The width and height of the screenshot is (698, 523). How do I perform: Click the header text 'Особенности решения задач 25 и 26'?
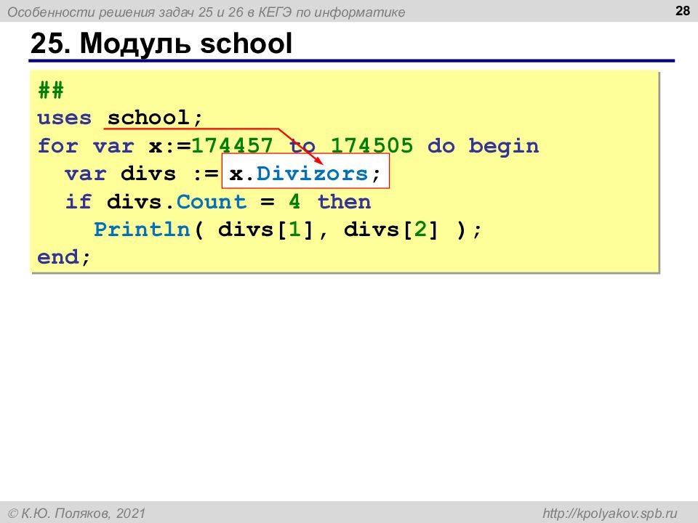click(x=126, y=12)
